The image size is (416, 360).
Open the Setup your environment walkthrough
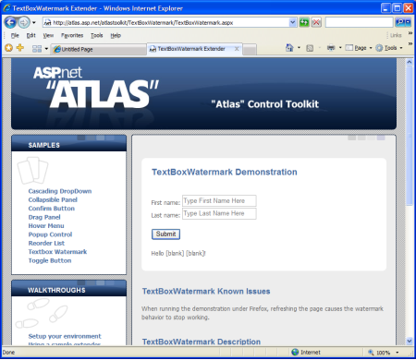point(65,336)
